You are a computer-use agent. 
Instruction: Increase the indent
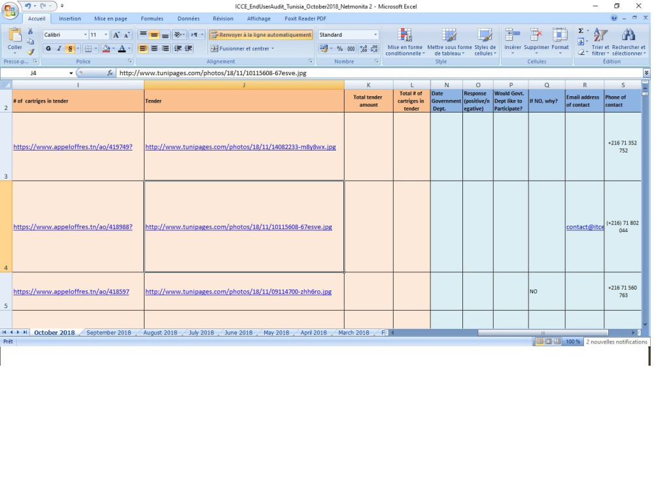tap(188, 49)
